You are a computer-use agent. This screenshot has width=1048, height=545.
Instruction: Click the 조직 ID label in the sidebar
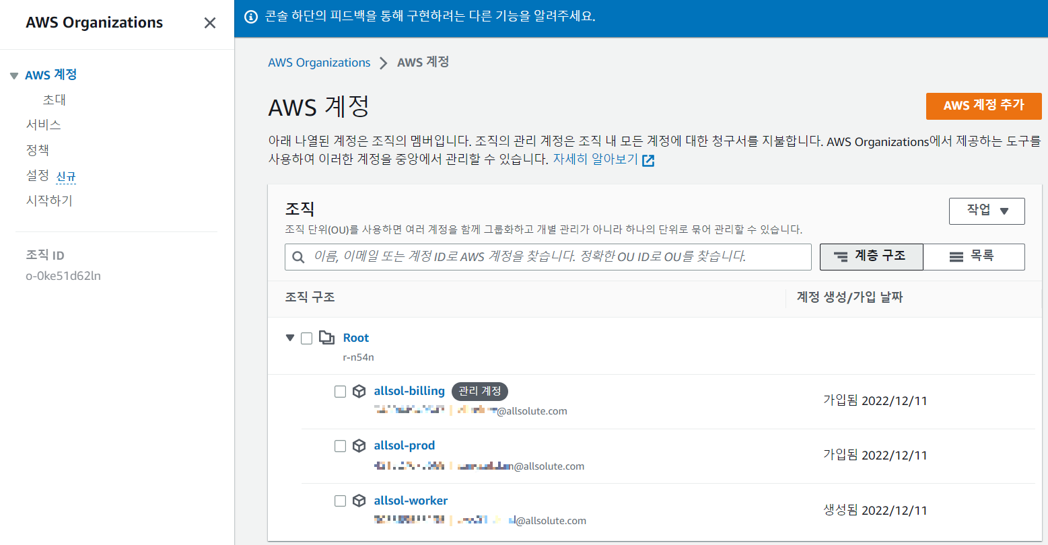click(45, 255)
